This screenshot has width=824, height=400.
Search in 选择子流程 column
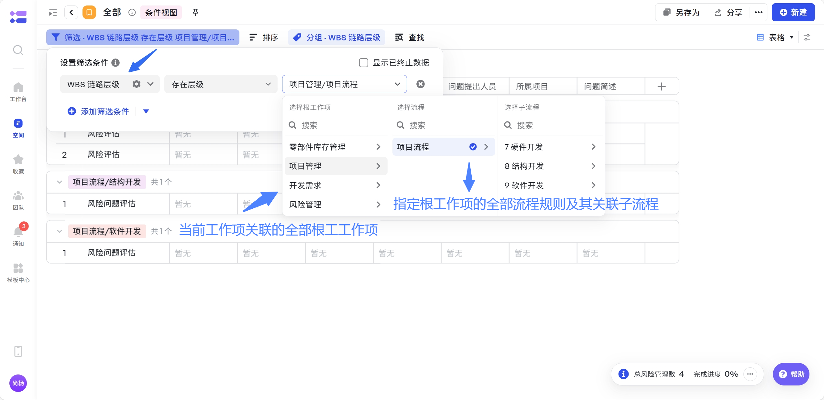551,125
